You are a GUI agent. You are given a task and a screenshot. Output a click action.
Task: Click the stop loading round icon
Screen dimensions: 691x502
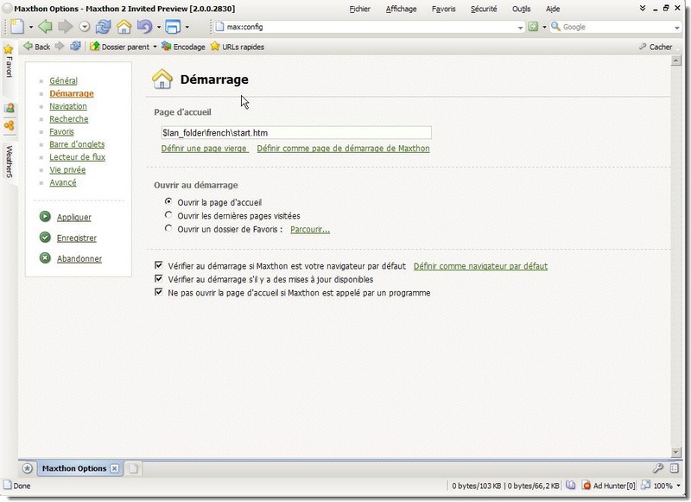coord(85,27)
